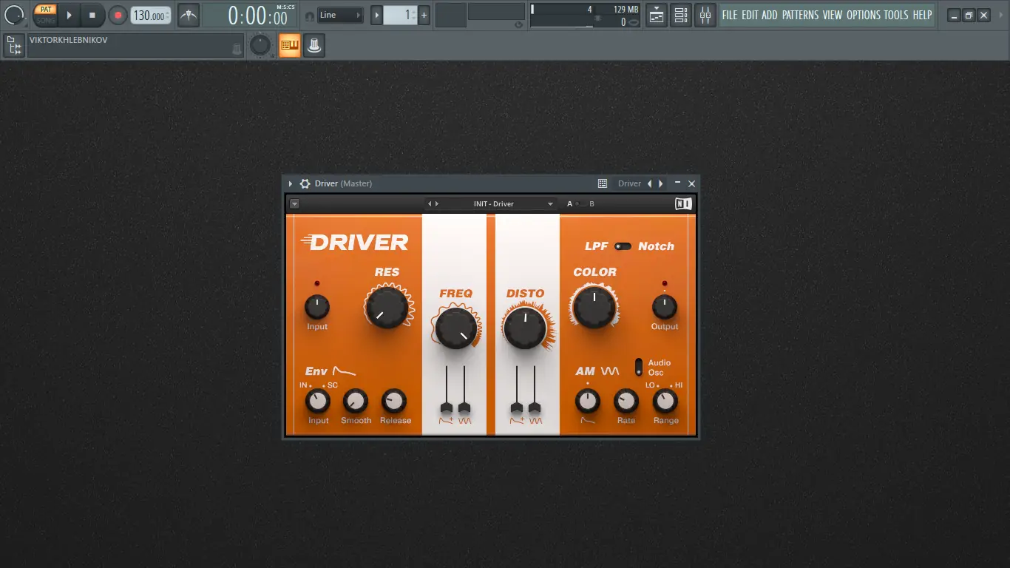This screenshot has width=1010, height=568.
Task: Open the OPTIONS menu
Action: pos(864,15)
